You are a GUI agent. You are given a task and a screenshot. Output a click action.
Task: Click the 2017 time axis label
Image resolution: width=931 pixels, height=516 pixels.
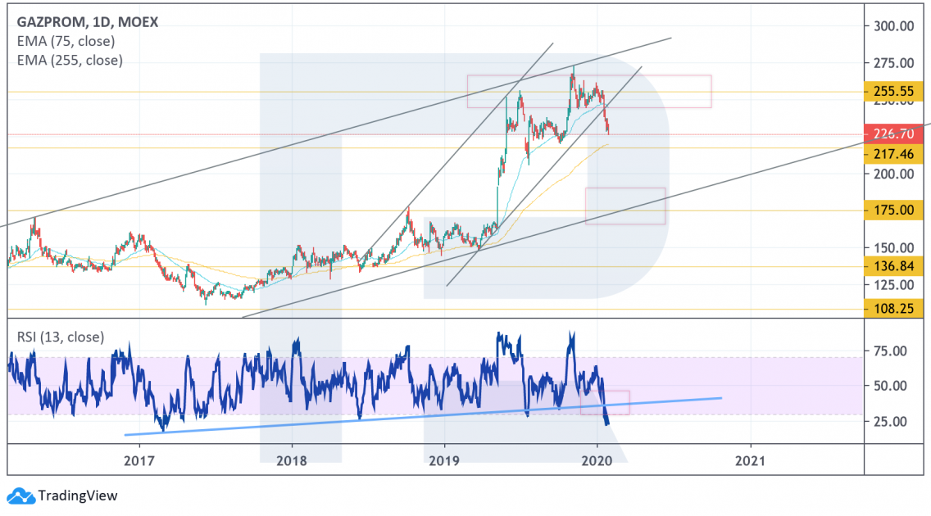139,461
